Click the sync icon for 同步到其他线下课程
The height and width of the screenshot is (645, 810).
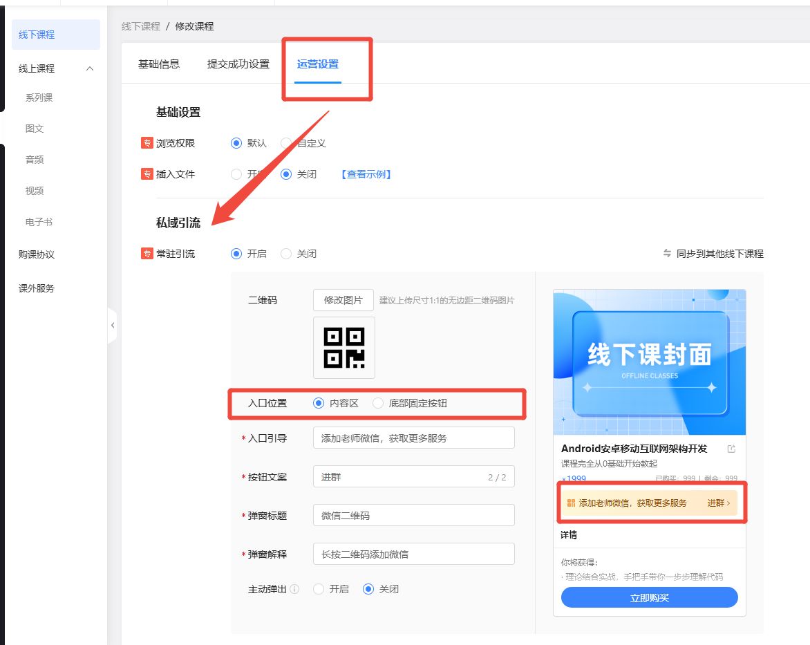pyautogui.click(x=667, y=254)
